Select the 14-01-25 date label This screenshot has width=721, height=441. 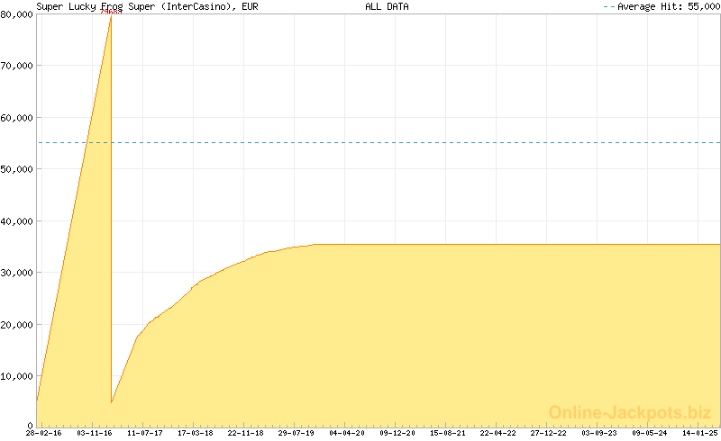pos(700,433)
